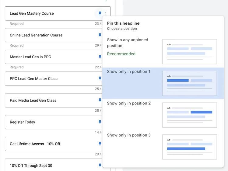228x171 pixels.
Task: Click Required label under Lead Gen Mastery Course
Action: coord(16,24)
